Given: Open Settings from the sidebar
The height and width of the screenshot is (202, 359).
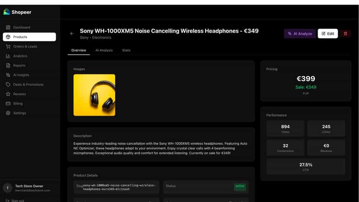Looking at the screenshot, I should [29, 113].
